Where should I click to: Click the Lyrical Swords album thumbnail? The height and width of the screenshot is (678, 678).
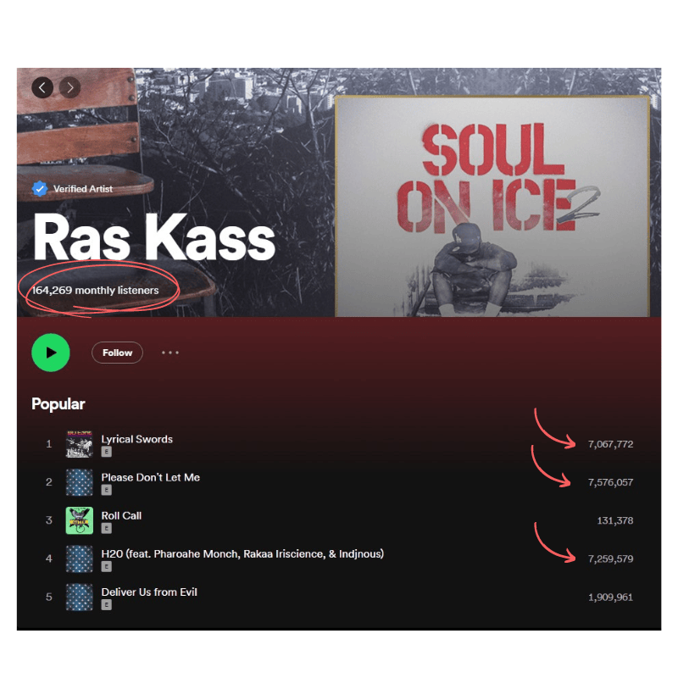[80, 444]
